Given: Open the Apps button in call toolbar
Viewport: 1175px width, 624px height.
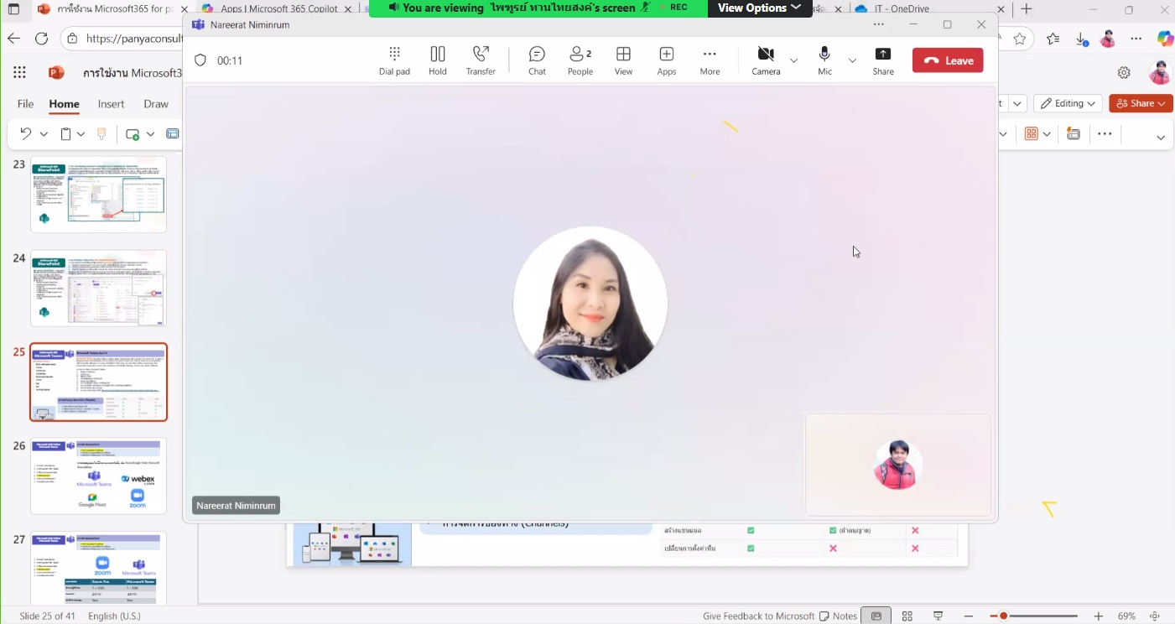Looking at the screenshot, I should [667, 60].
